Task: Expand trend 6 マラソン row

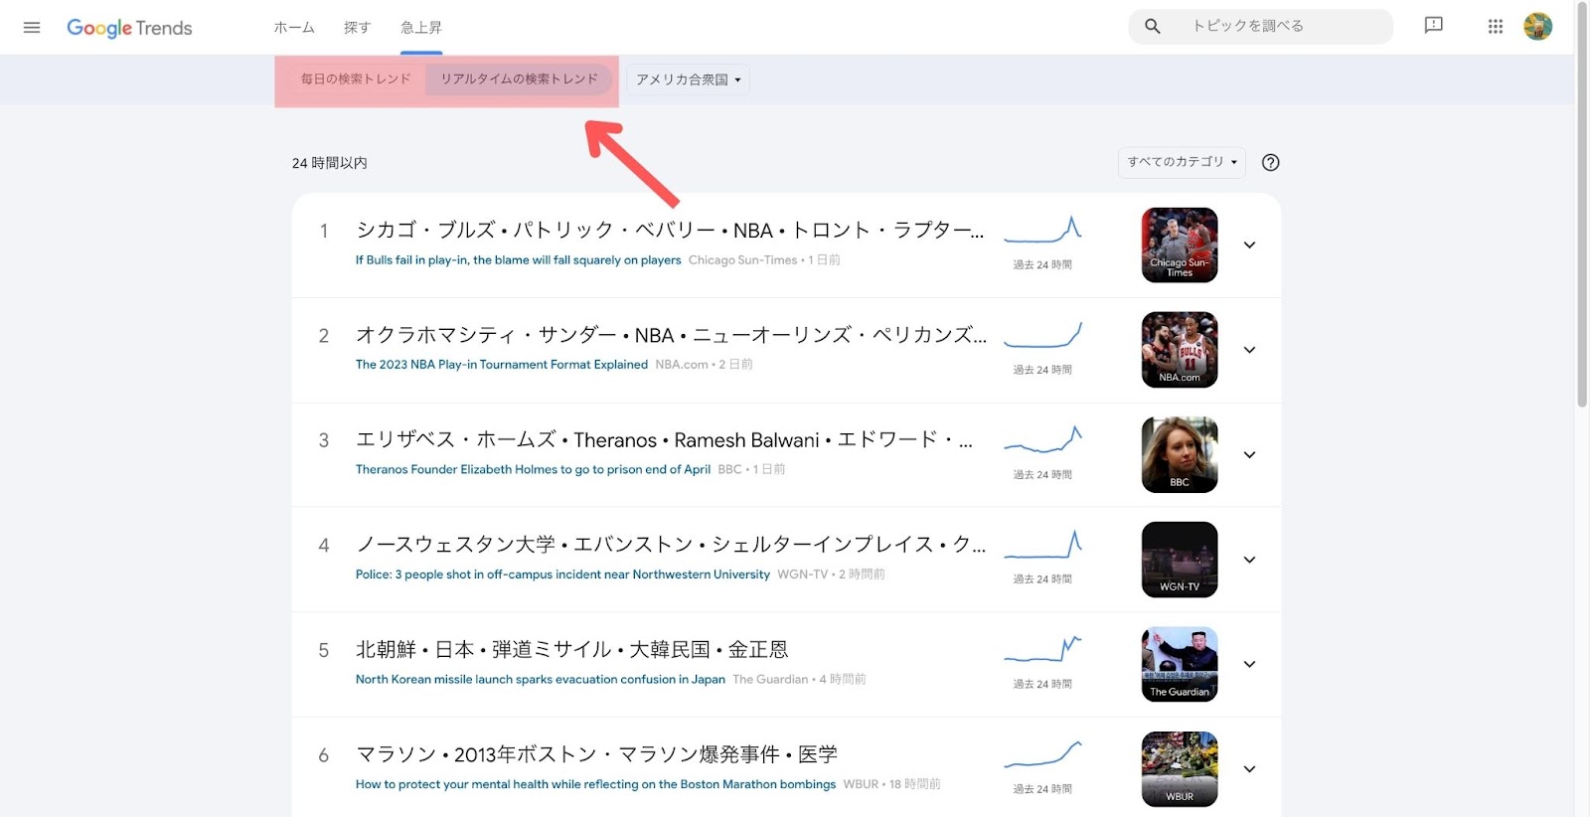Action: 1250,769
